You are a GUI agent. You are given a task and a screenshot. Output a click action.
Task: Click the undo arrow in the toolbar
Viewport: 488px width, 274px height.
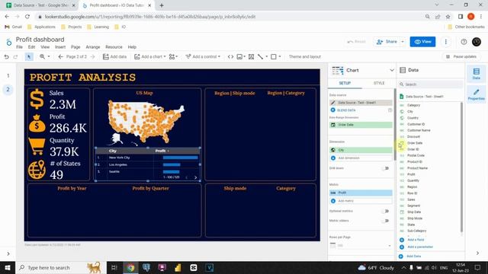coord(6,56)
